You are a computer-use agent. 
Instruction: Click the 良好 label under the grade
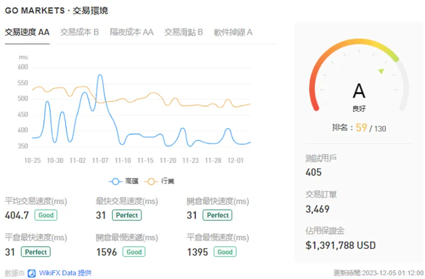point(359,109)
